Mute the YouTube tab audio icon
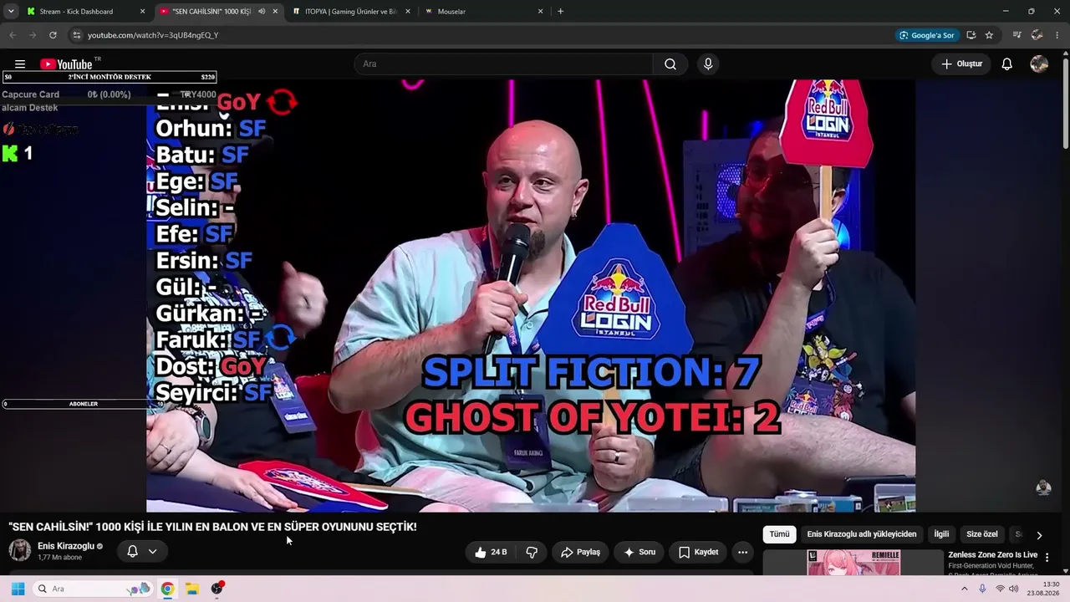1070x602 pixels. pos(262,12)
